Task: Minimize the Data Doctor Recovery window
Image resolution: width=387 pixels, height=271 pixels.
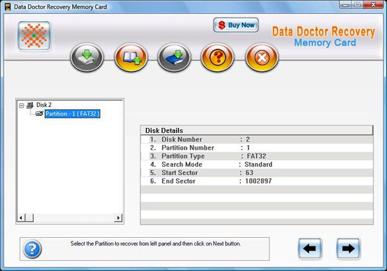Action: (345, 5)
